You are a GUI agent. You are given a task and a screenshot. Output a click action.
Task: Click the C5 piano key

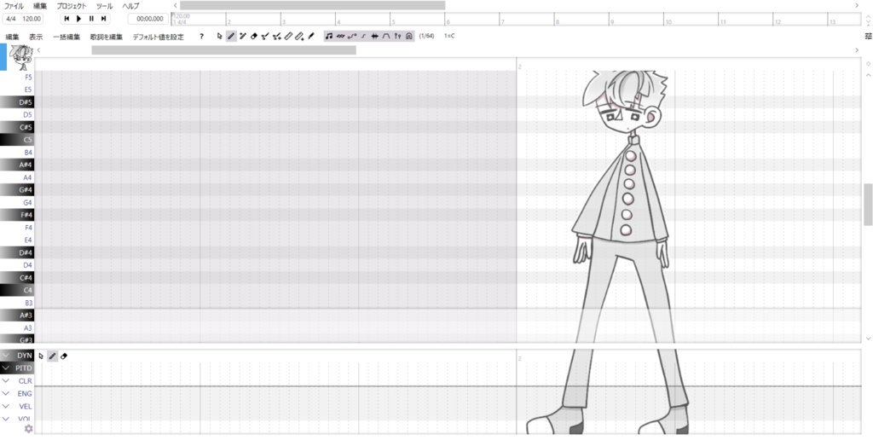[17, 140]
